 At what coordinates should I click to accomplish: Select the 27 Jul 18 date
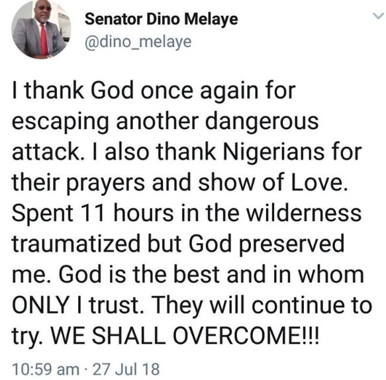(126, 369)
